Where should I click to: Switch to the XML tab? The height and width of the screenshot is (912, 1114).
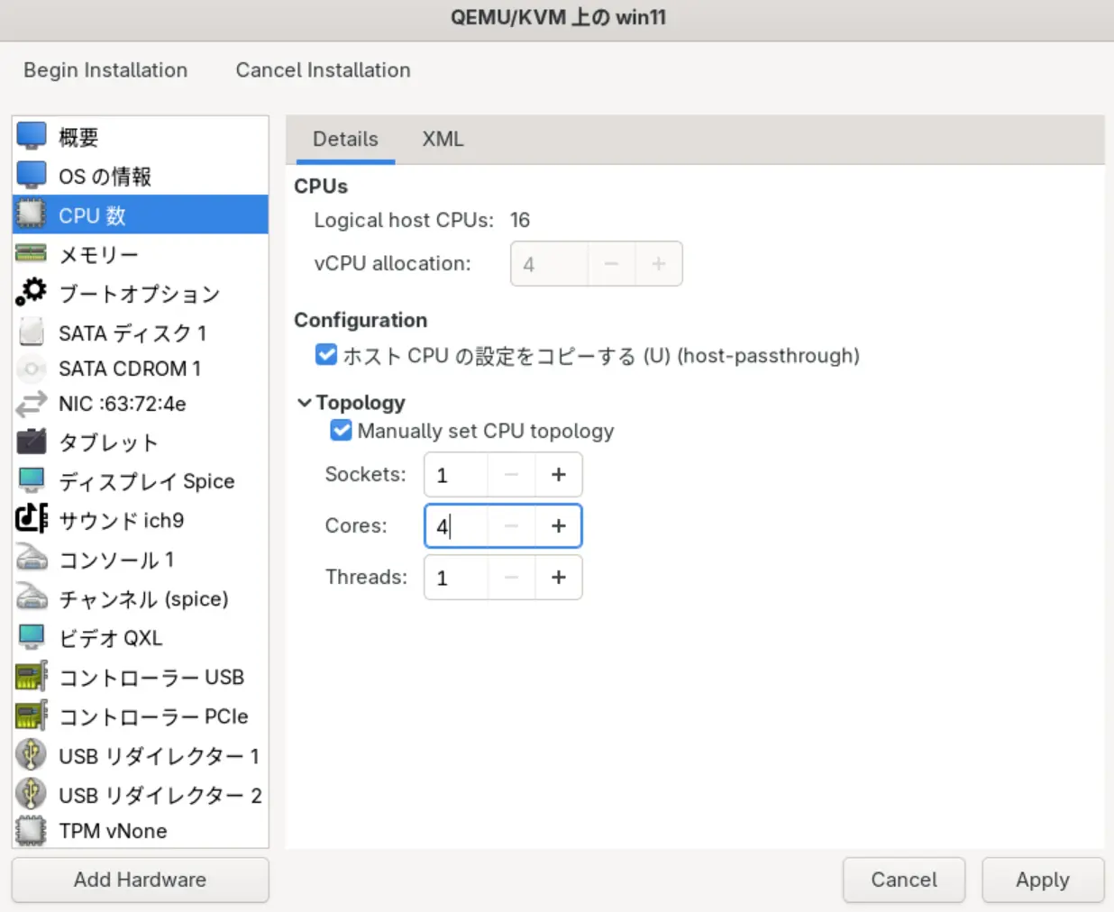(x=443, y=139)
